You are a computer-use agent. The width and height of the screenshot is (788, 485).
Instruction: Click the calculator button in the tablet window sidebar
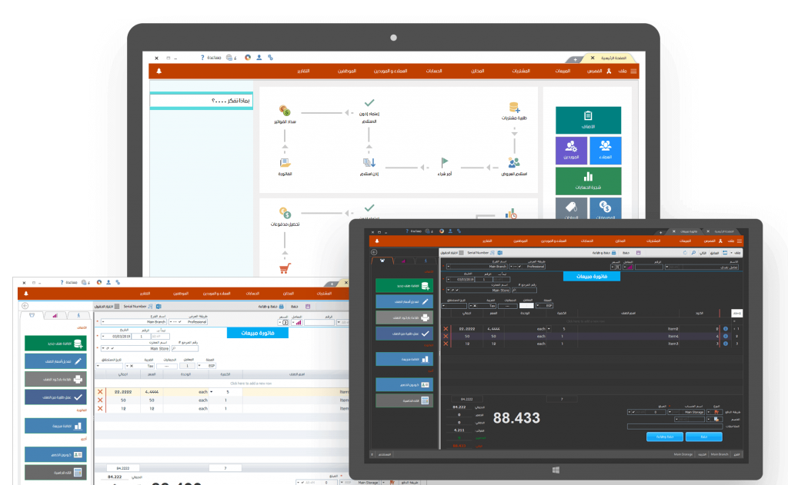coord(404,400)
